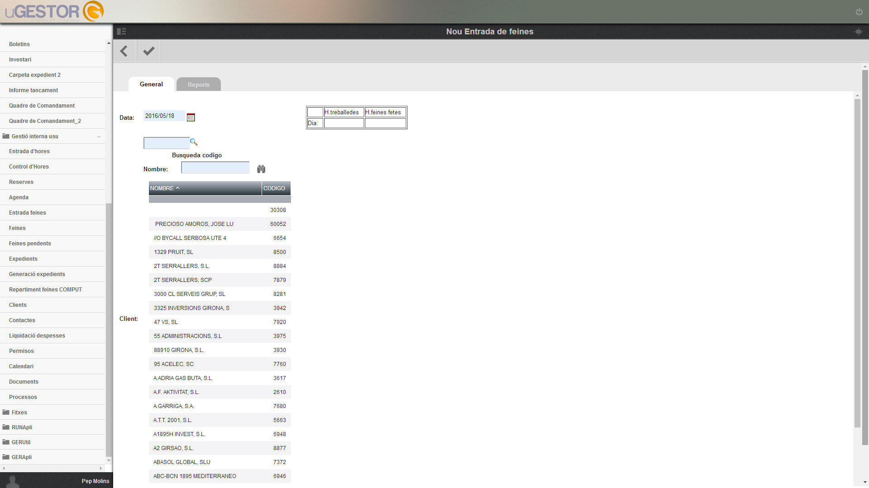Click the binoculars name search icon
Screen dimensions: 869x488
pyautogui.click(x=261, y=169)
